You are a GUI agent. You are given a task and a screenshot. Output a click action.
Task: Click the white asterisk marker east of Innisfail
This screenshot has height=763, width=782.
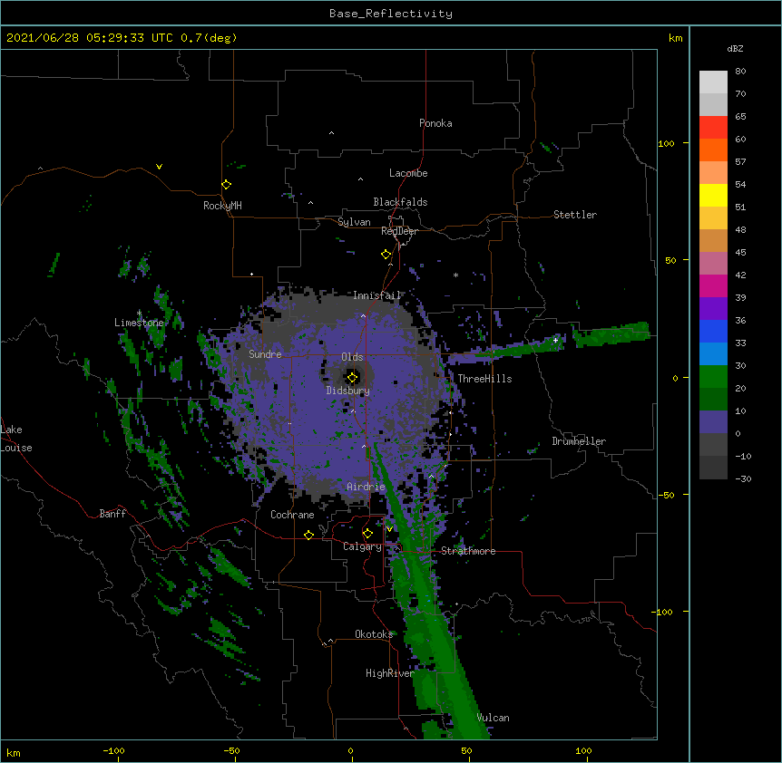point(455,275)
